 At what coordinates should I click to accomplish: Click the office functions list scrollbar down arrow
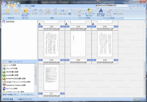click(35, 91)
